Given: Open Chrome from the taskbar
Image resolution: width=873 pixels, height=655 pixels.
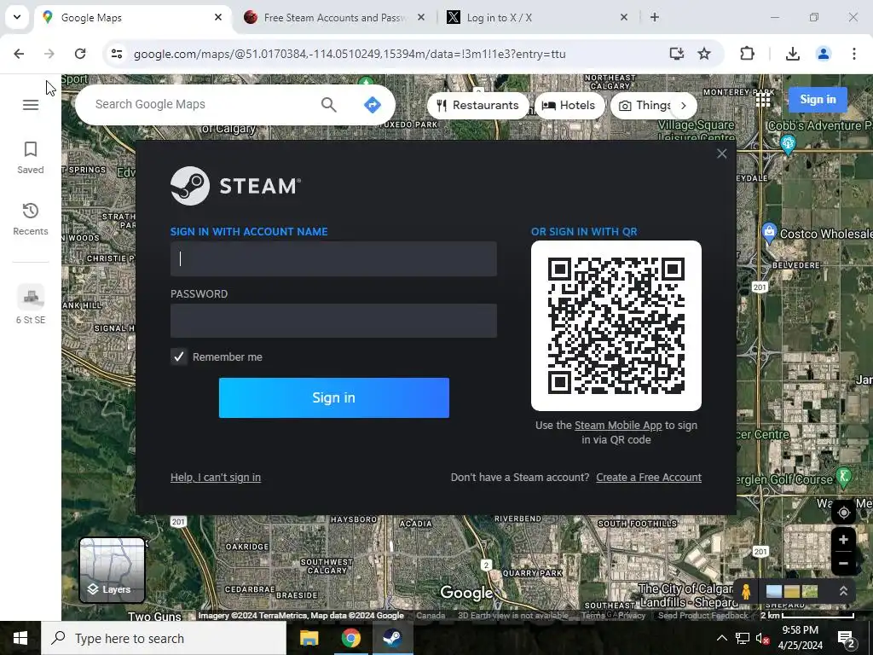Looking at the screenshot, I should click(350, 638).
